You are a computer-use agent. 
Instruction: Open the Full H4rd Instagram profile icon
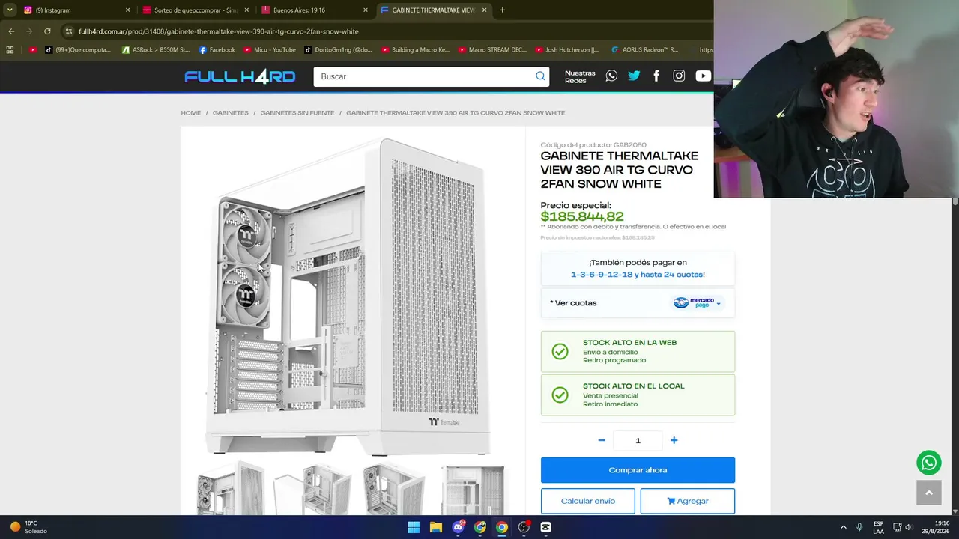(679, 76)
